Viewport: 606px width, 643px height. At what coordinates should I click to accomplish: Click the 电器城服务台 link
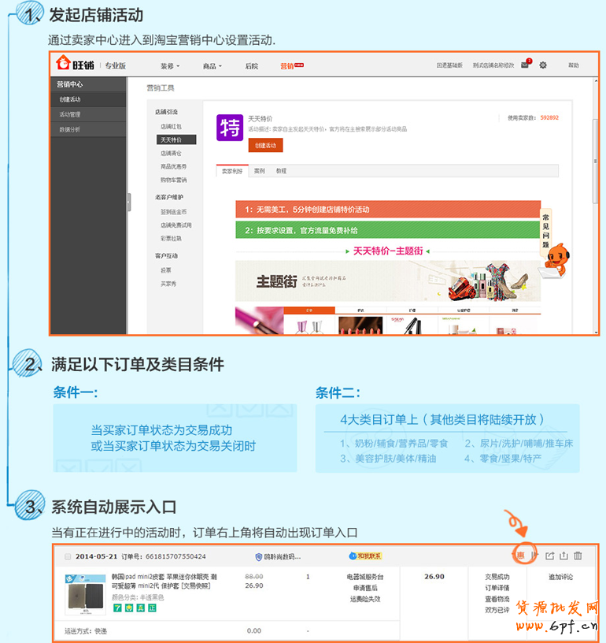click(x=365, y=577)
